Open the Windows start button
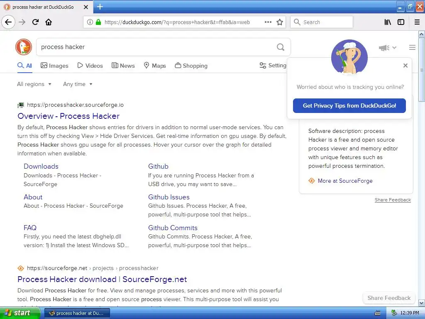Viewport: 425px width, 319px height. [20, 313]
